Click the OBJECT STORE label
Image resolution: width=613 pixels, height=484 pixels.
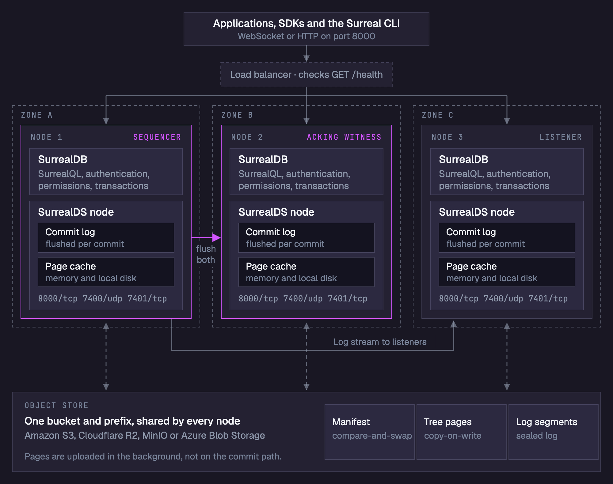pos(56,405)
